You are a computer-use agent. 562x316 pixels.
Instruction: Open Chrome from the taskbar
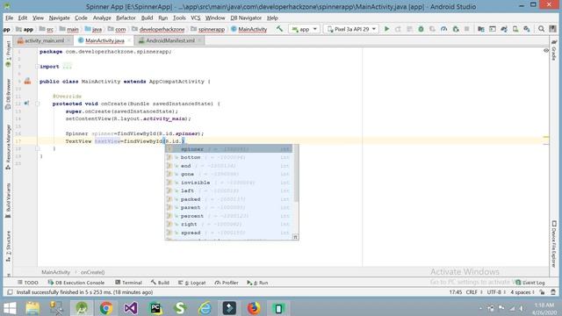click(x=105, y=308)
